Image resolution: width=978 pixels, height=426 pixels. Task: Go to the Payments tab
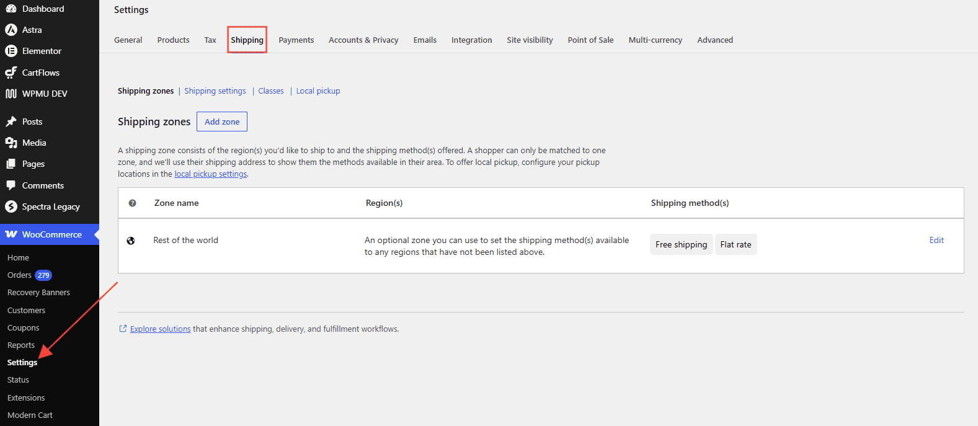coord(296,40)
